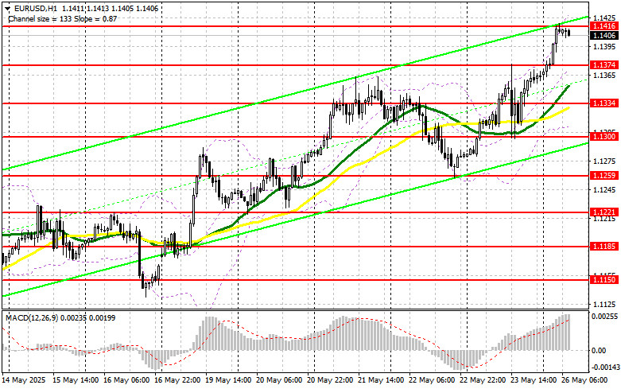Image resolution: width=621 pixels, height=389 pixels.
Task: Click the 1.1395 price scale value
Action: pyautogui.click(x=604, y=47)
